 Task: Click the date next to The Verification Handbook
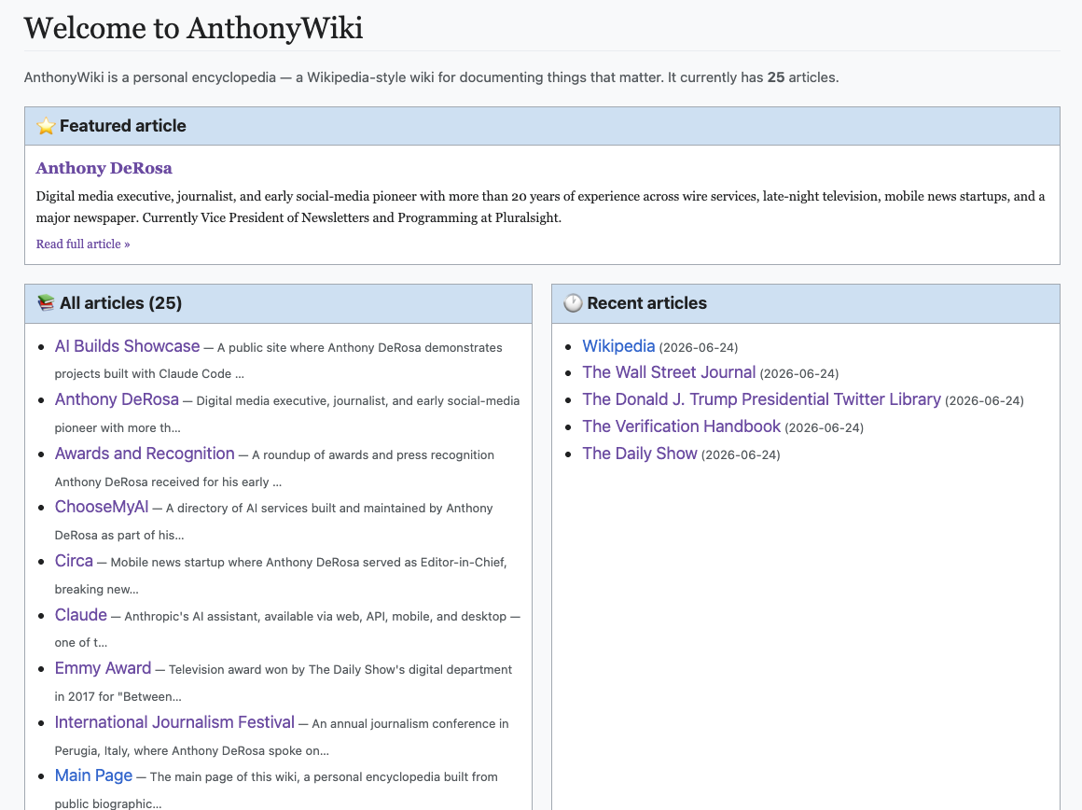[x=824, y=428]
